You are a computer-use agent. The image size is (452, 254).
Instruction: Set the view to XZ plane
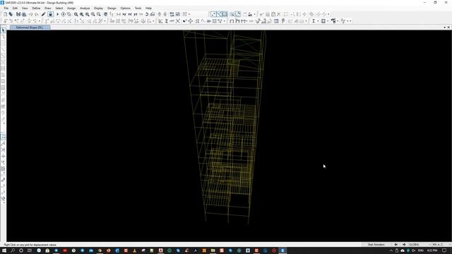coord(130,14)
